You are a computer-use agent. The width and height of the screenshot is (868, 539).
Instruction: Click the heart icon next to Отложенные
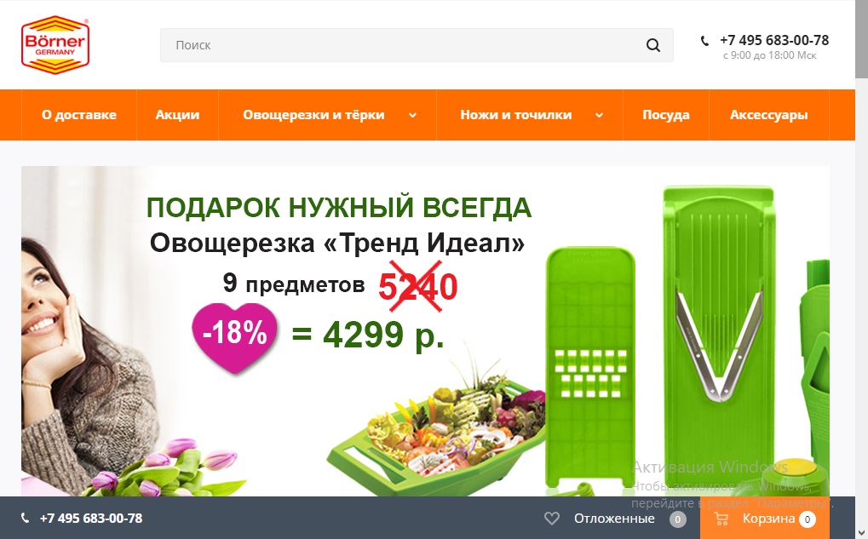[x=551, y=519]
